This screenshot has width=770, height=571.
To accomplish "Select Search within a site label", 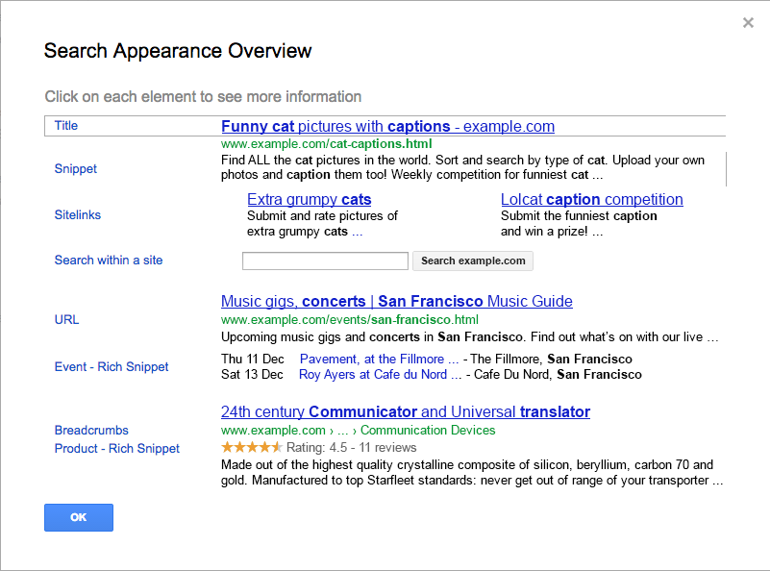I will click(109, 261).
